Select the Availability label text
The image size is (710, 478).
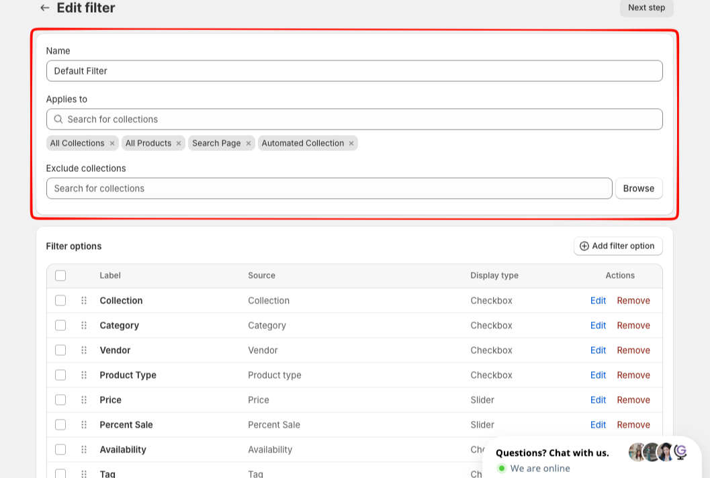tap(123, 450)
